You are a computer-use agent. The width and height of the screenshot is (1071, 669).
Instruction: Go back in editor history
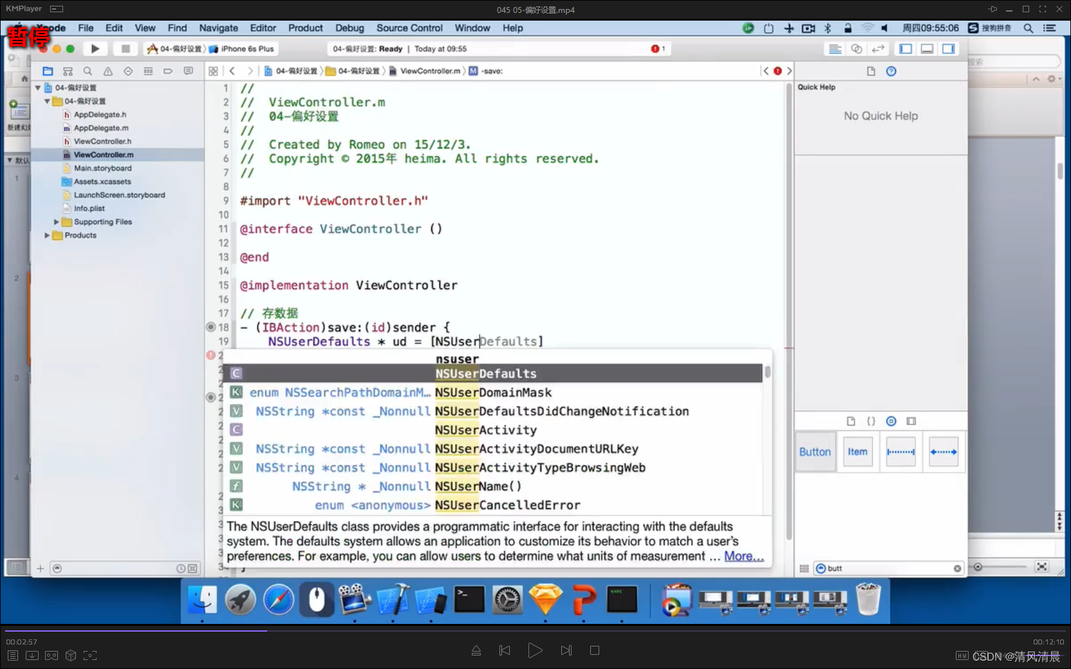click(232, 71)
